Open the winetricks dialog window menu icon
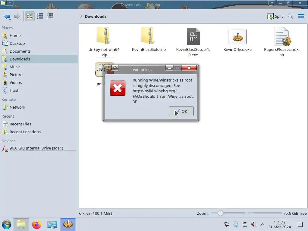The width and height of the screenshot is (308, 231). click(108, 68)
